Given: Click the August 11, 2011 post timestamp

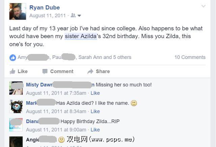Looking at the screenshot, I should tap(47, 16).
